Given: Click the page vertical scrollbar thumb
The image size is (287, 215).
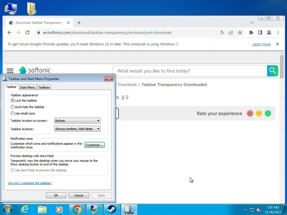Looking at the screenshot, I should (282, 66).
